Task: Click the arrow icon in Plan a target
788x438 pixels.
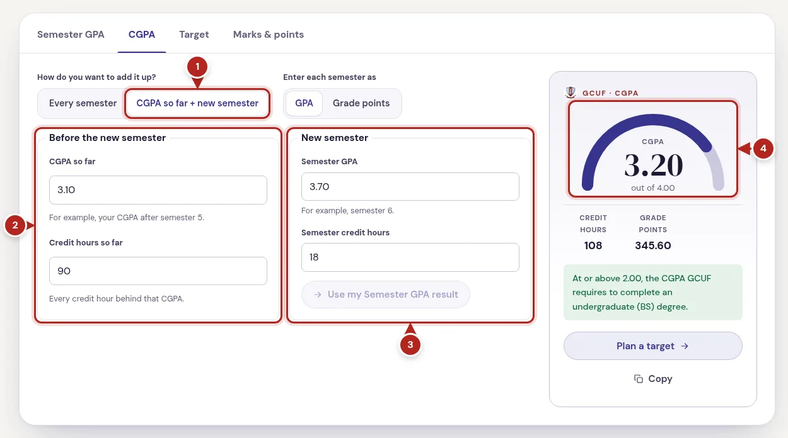Action: (x=685, y=346)
